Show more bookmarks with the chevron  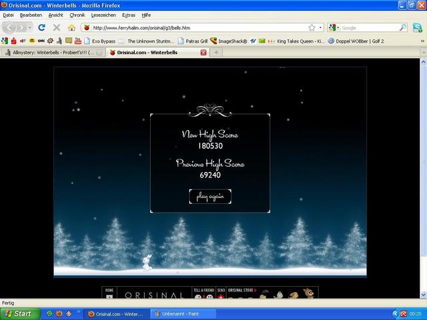[x=422, y=41]
